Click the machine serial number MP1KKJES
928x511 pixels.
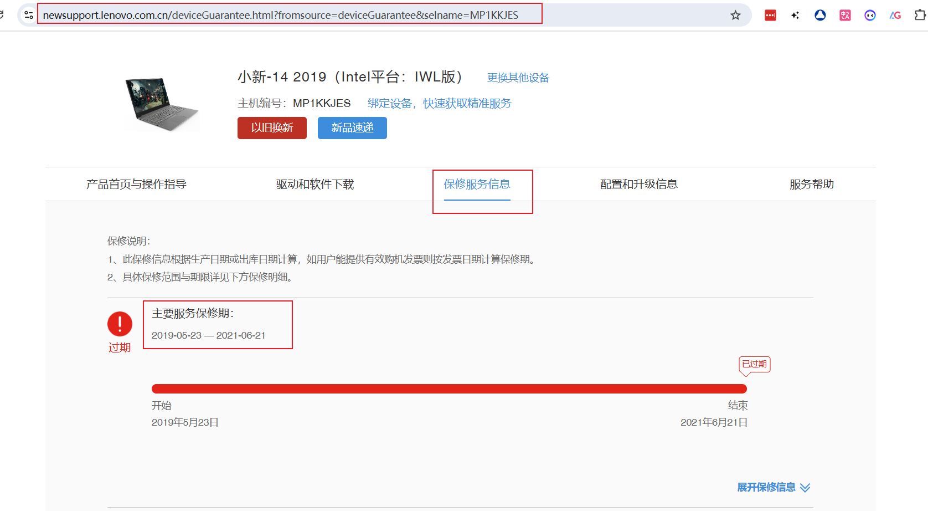(x=322, y=103)
